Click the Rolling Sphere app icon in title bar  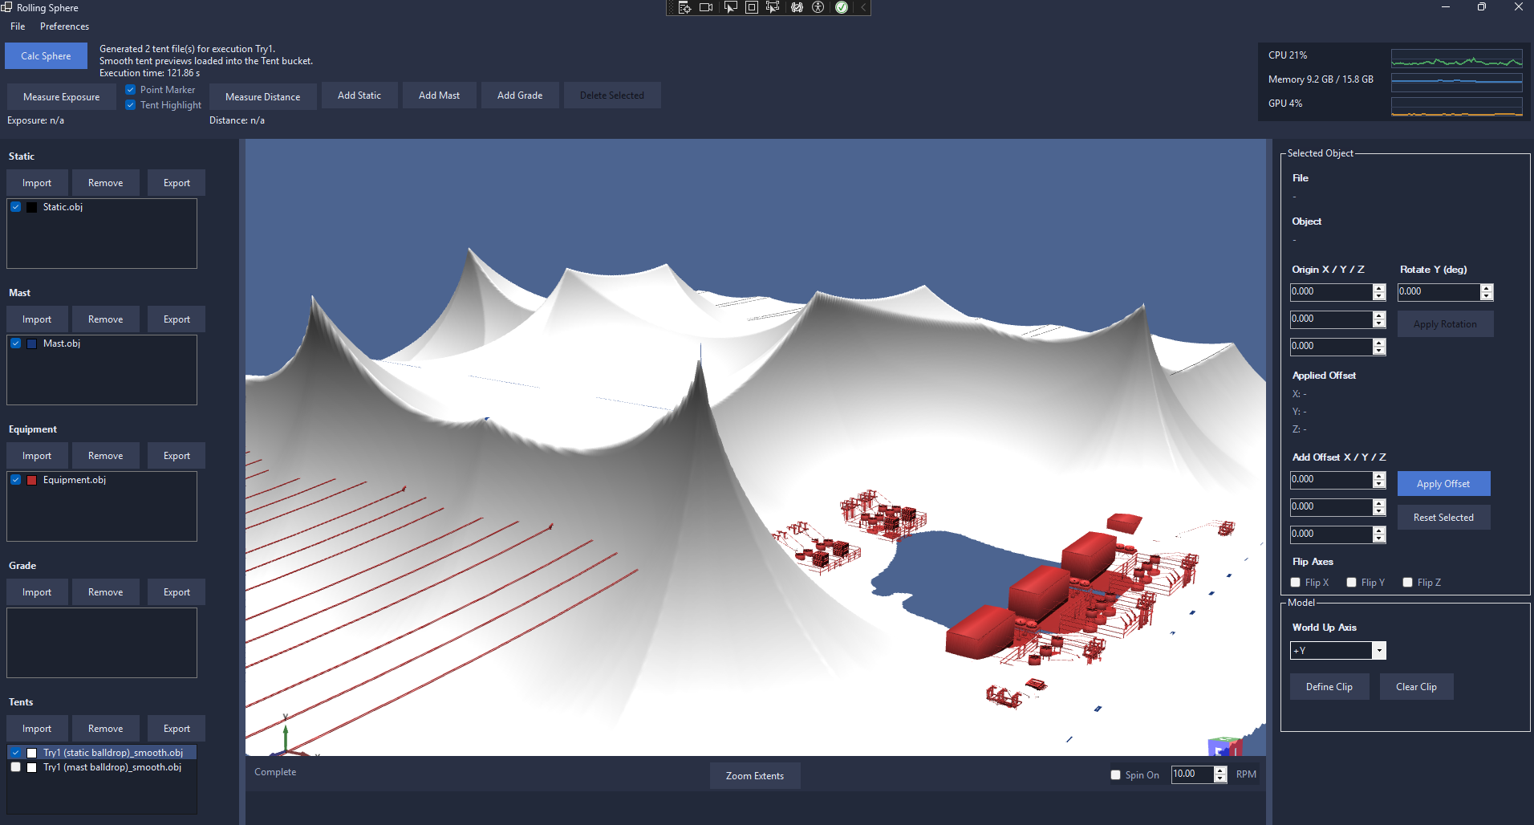tap(6, 7)
